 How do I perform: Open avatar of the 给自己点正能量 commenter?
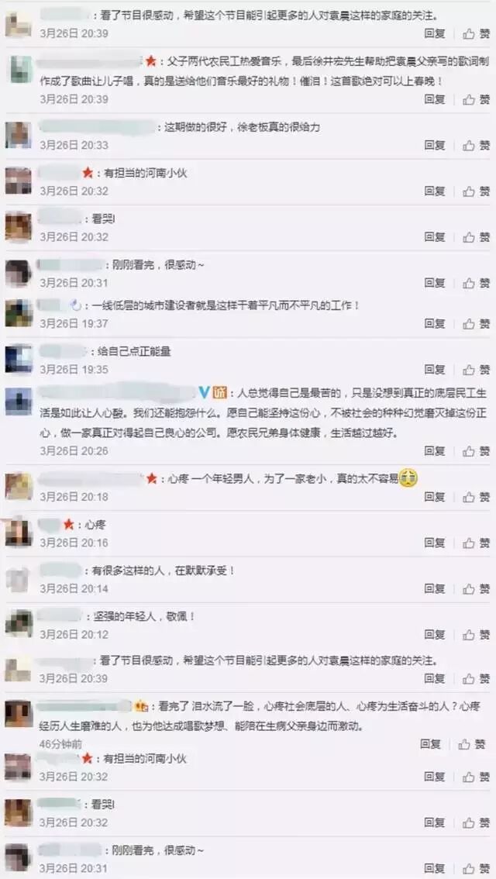(x=18, y=360)
